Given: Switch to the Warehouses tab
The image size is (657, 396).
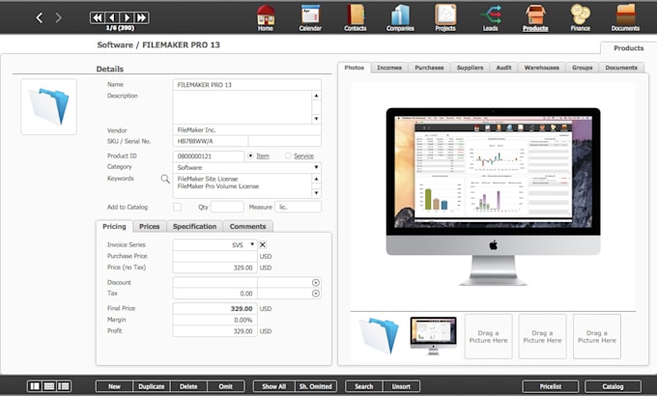Looking at the screenshot, I should click(542, 68).
